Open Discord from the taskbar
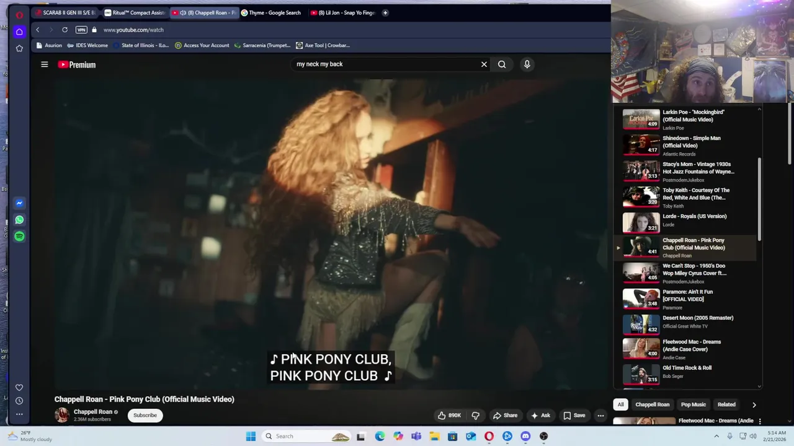 click(525, 436)
